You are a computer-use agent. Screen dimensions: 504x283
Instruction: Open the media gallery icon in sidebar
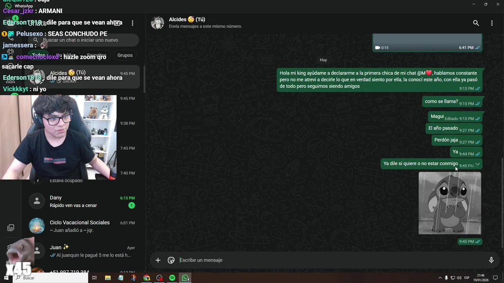point(11,228)
